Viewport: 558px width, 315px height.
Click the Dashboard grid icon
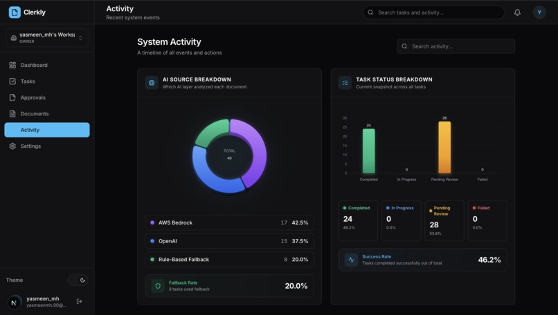12,65
